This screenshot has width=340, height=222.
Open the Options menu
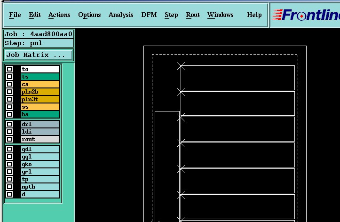[x=89, y=15]
